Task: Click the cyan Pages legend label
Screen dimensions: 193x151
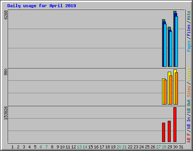Action: coord(189,46)
